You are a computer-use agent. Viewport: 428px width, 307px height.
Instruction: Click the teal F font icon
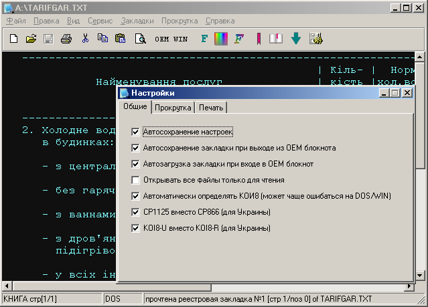(204, 39)
